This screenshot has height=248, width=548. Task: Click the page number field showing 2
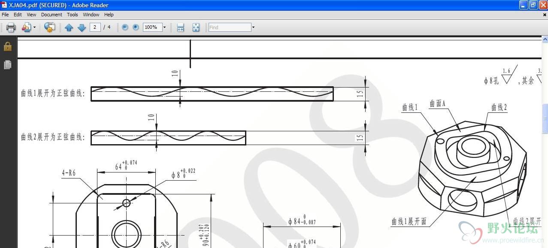(x=95, y=27)
